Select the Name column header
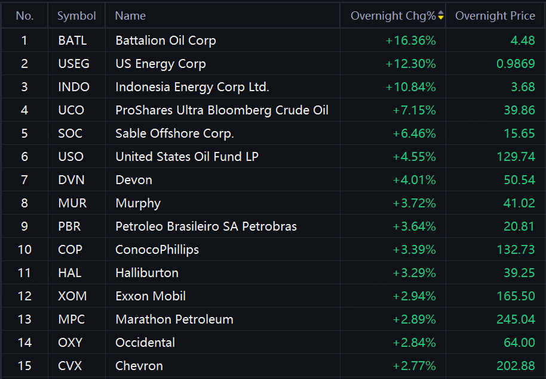The image size is (546, 379). point(130,16)
